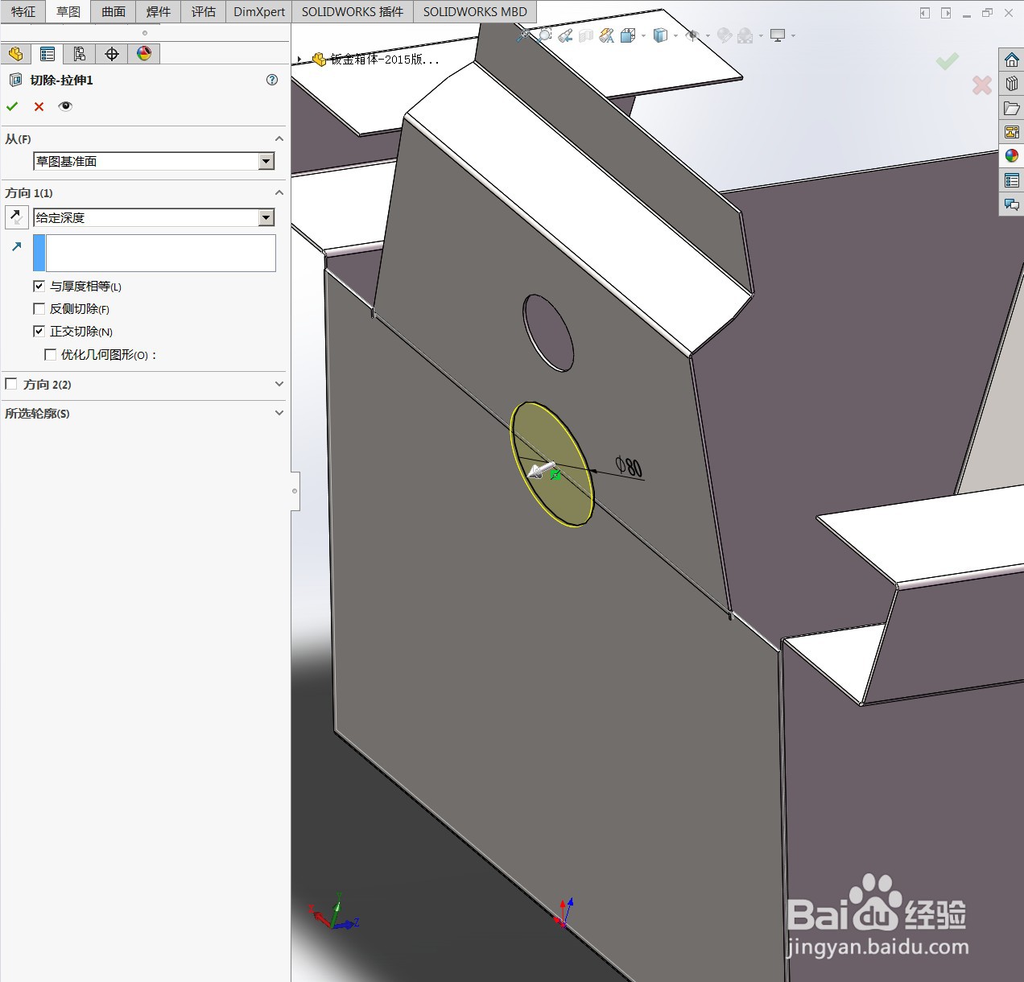Click the View Orientation cube icon
This screenshot has height=982, width=1024.
(628, 35)
